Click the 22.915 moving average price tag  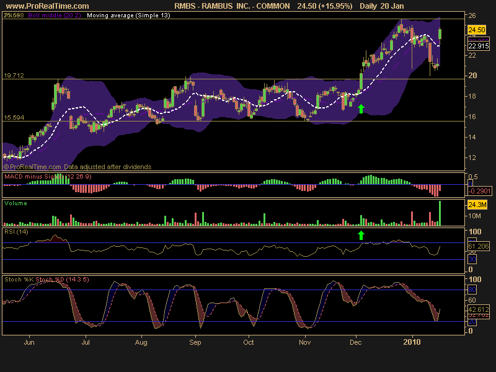[x=478, y=46]
